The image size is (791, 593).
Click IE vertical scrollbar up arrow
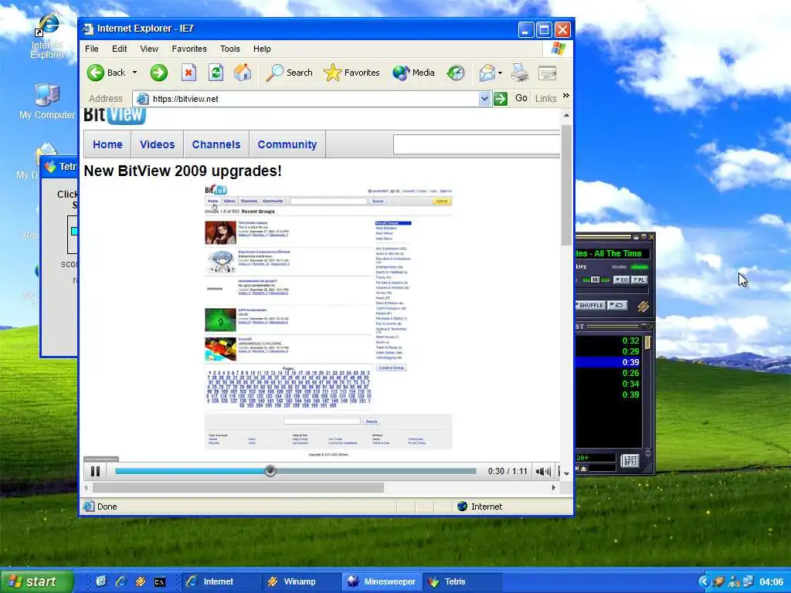coord(566,116)
